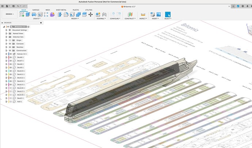This screenshot has width=252, height=148.
Task: Select the Create Sketch tool
Action: tap(22, 15)
